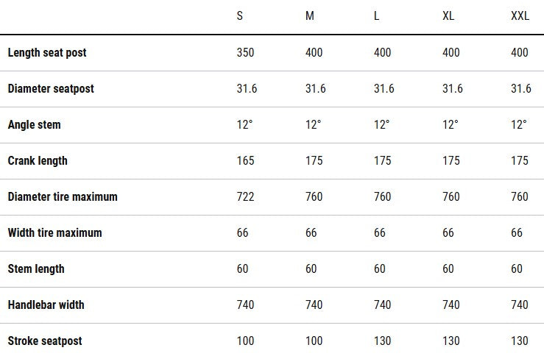The image size is (544, 356).
Task: Select Angle stem value for size XL
Action: (x=451, y=125)
